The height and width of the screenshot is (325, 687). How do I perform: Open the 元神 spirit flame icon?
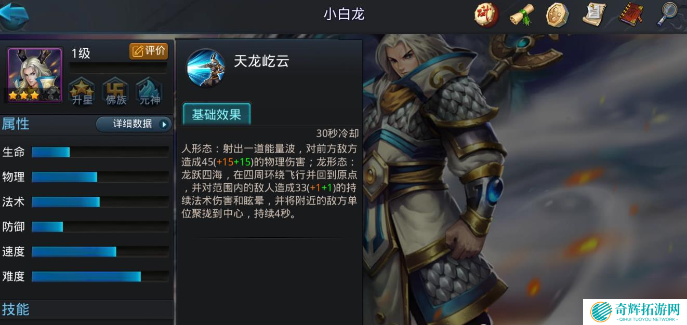pyautogui.click(x=149, y=91)
